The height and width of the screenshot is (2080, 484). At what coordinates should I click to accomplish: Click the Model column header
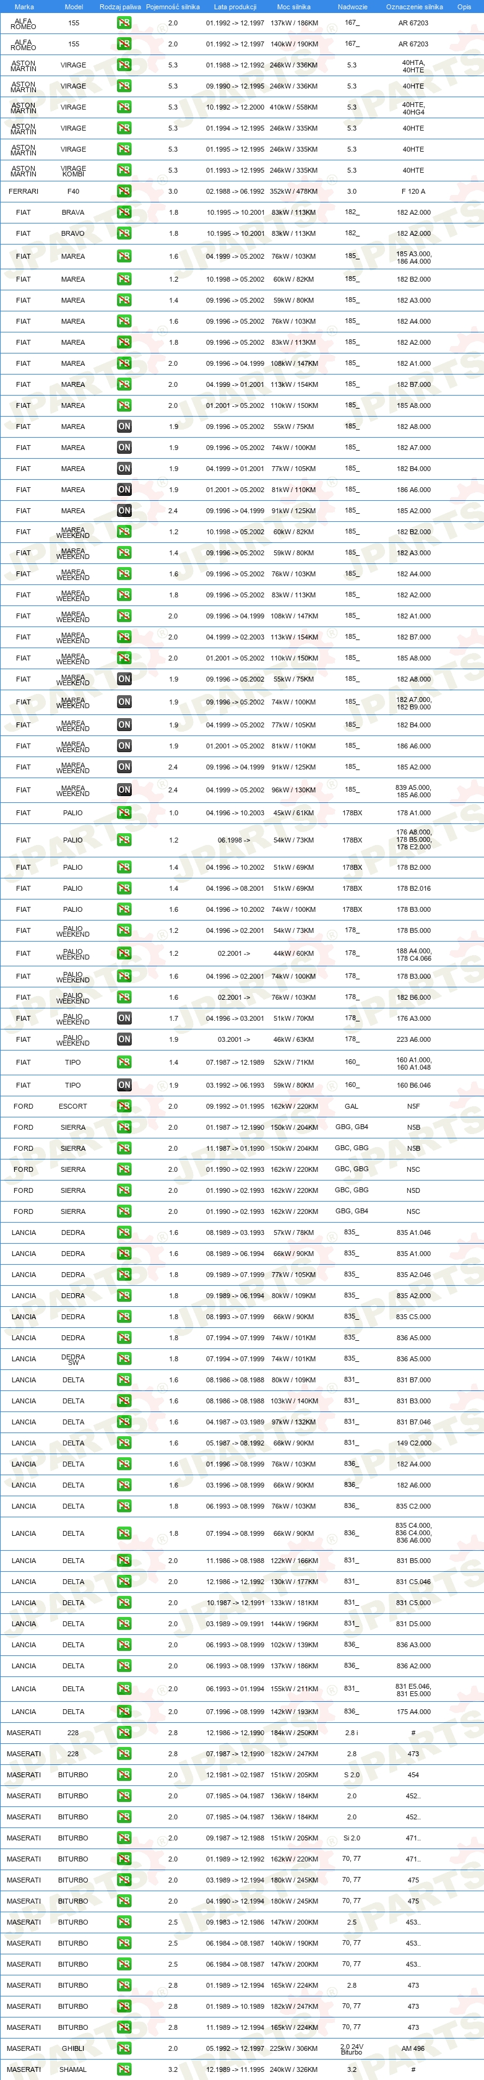pyautogui.click(x=74, y=6)
